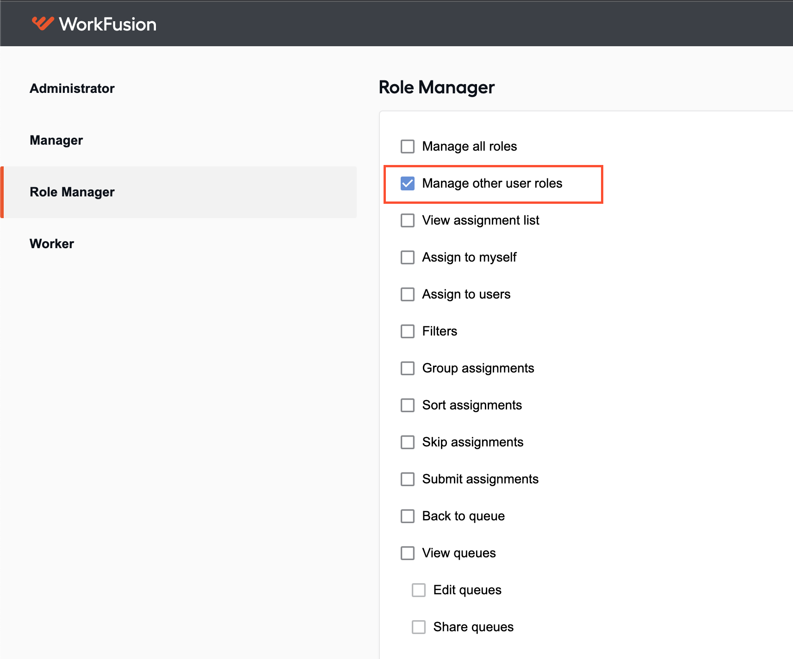
Task: Click the WorkFusion brand name text
Action: coord(108,24)
